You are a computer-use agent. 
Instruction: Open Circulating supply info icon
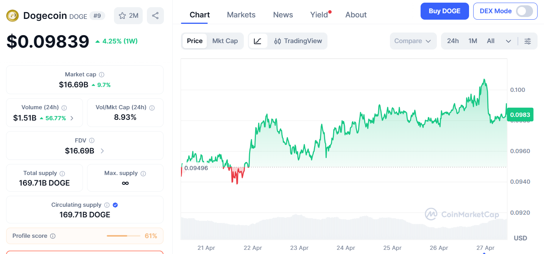pos(107,205)
